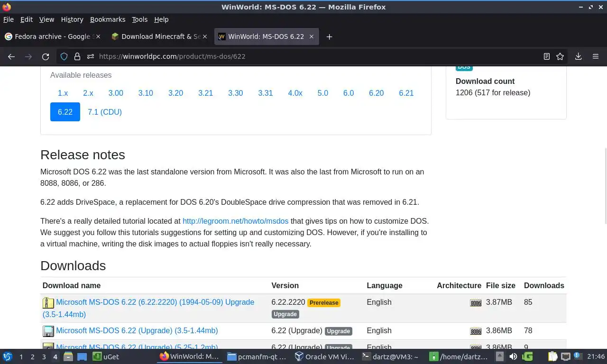Switch to the Download Minecraft tab
This screenshot has width=607, height=364.
(159, 36)
